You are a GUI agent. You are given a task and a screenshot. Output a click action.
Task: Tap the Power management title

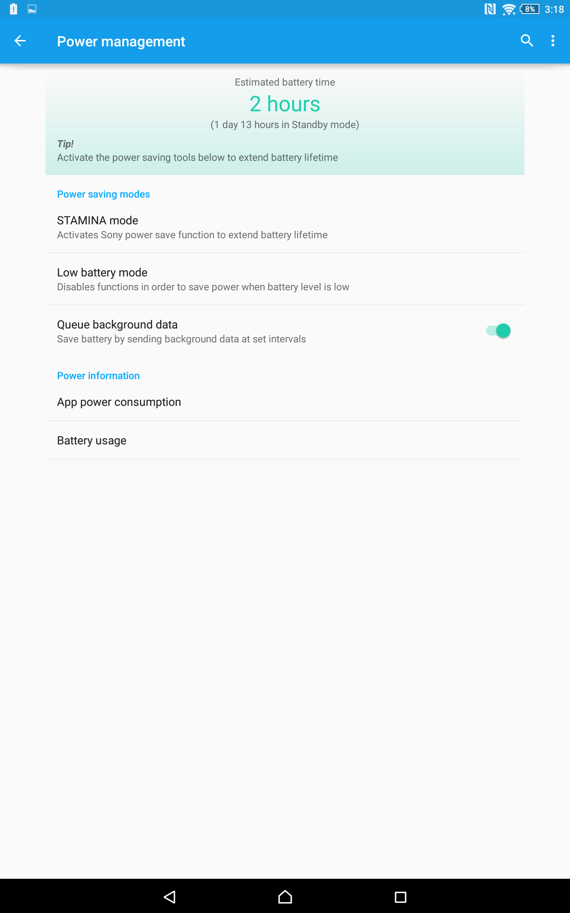(x=121, y=41)
